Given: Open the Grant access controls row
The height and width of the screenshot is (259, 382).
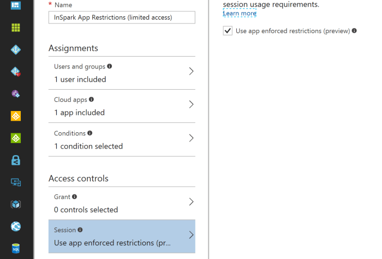Looking at the screenshot, I should click(x=122, y=203).
